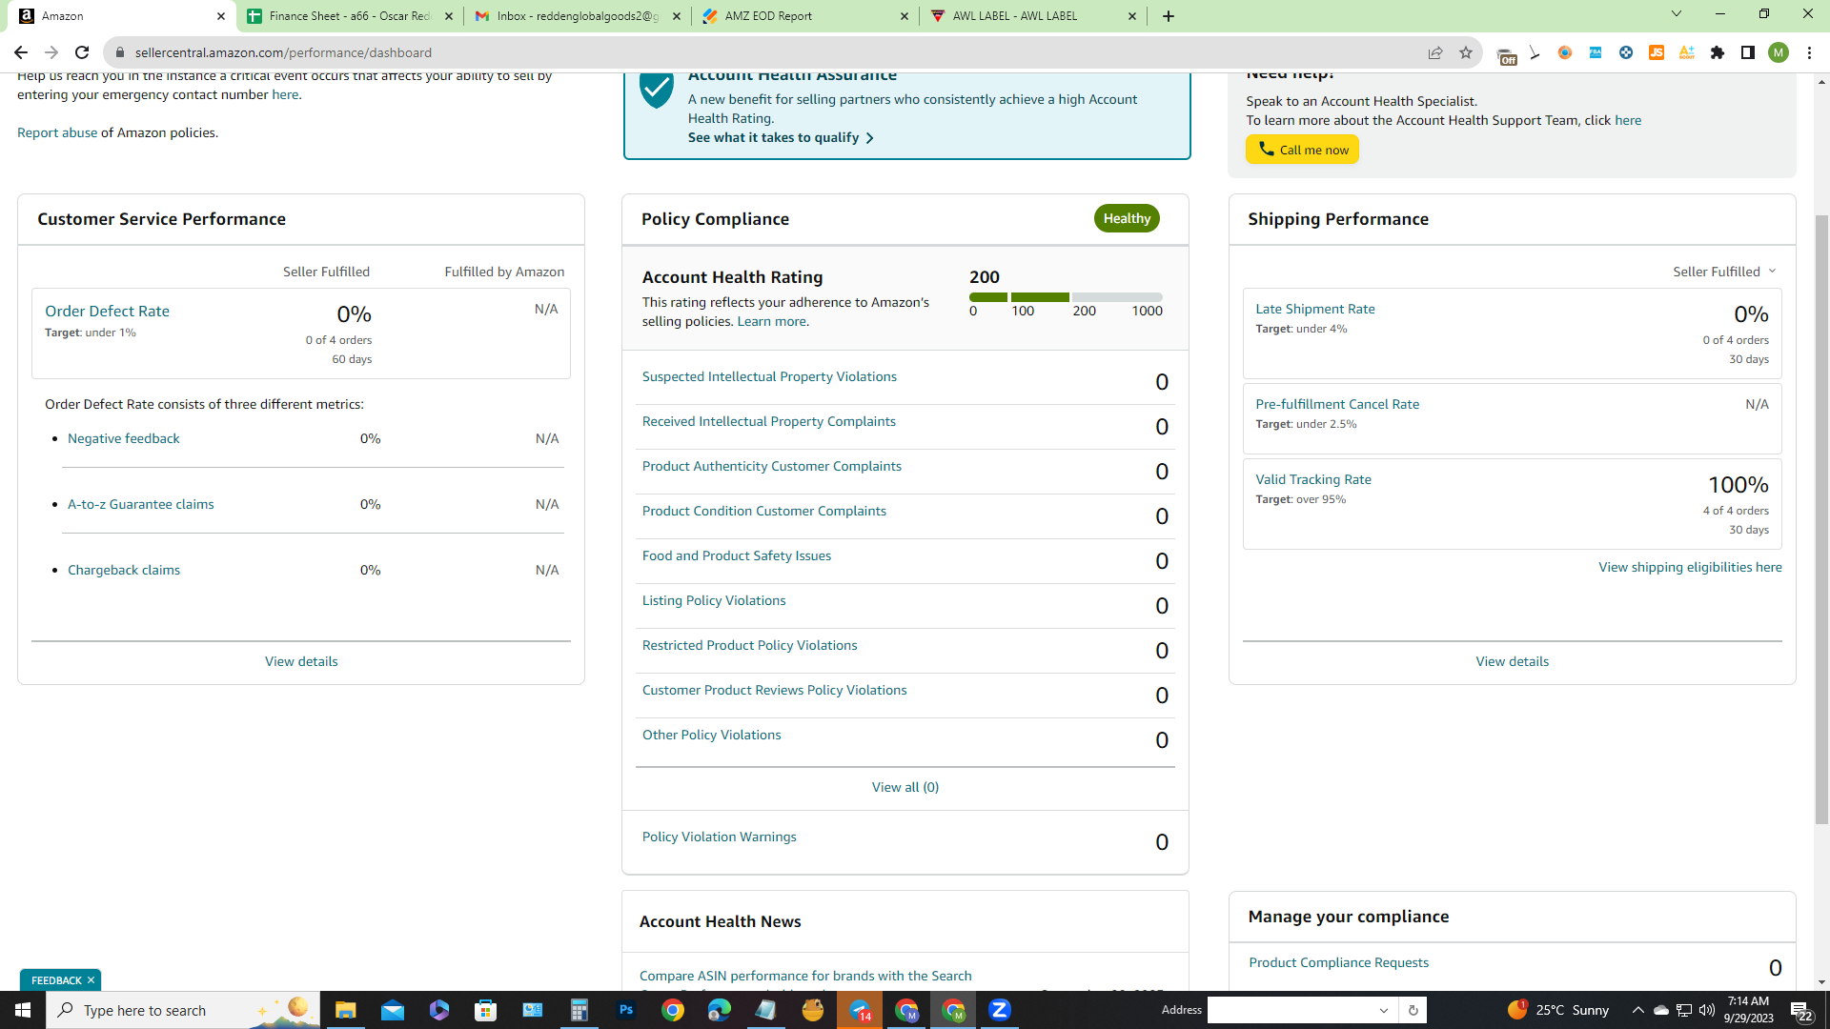Switch to the Gmail Inbox tab

(x=578, y=16)
